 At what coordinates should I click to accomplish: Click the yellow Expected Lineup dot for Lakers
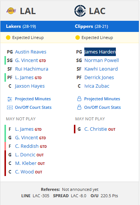(x=8, y=38)
